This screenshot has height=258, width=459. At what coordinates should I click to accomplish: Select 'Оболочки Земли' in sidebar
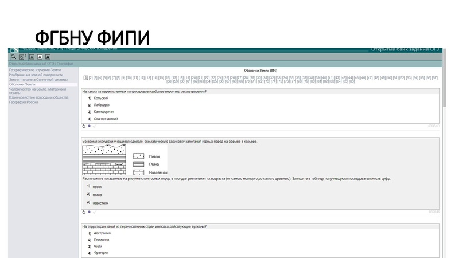(22, 84)
